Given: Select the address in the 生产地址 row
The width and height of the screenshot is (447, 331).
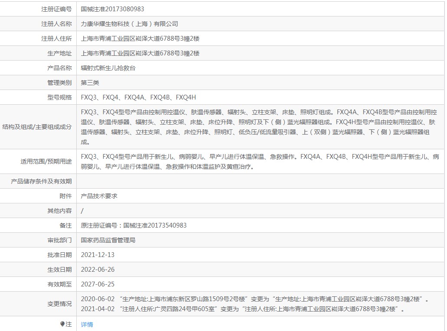Looking at the screenshot, I should (x=140, y=53).
